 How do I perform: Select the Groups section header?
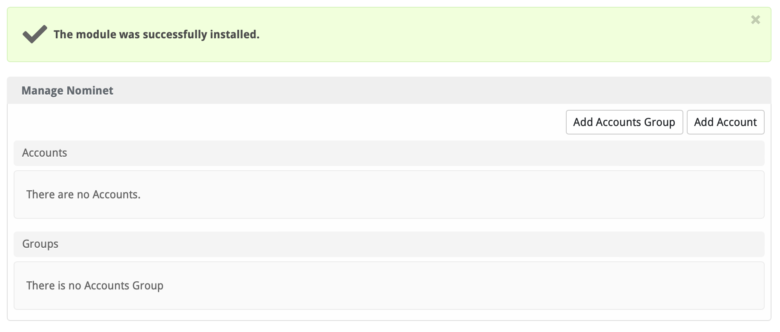(x=40, y=244)
